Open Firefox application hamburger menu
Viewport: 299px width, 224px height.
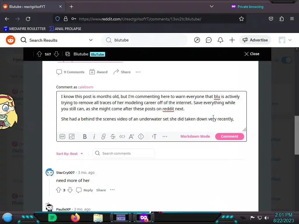pyautogui.click(x=292, y=19)
